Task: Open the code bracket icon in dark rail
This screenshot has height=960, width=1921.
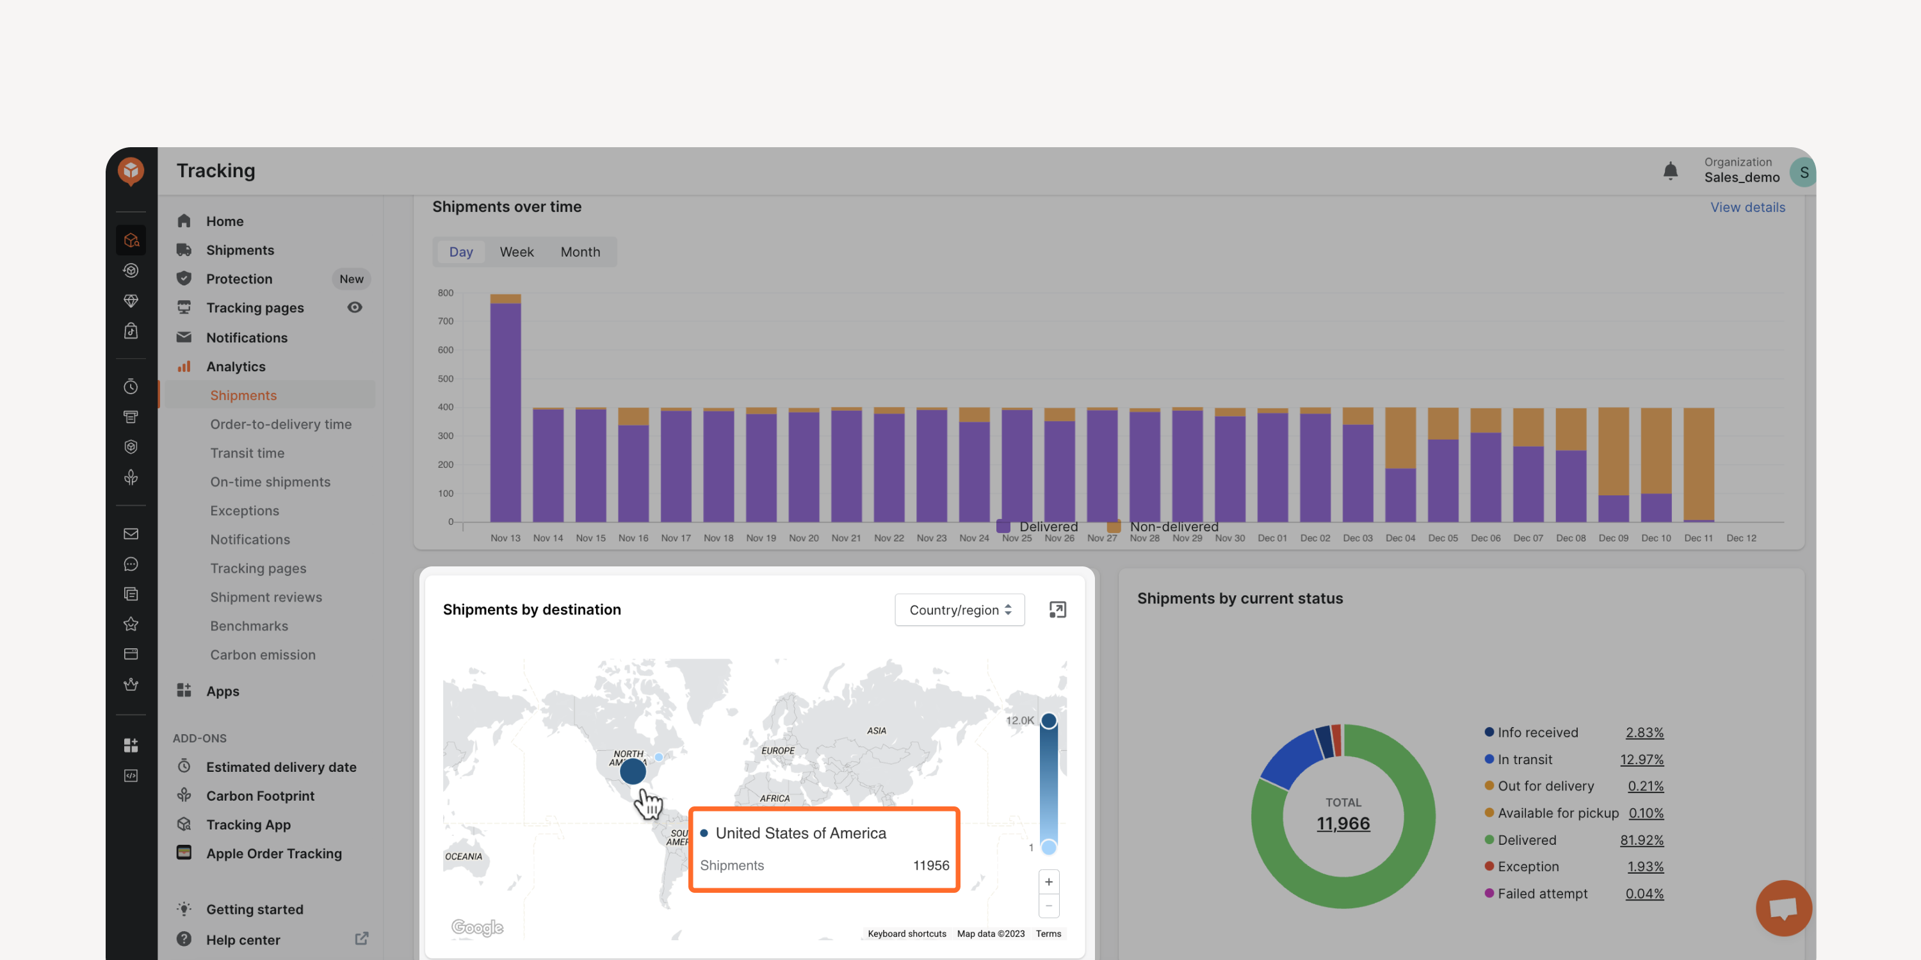Action: tap(131, 776)
